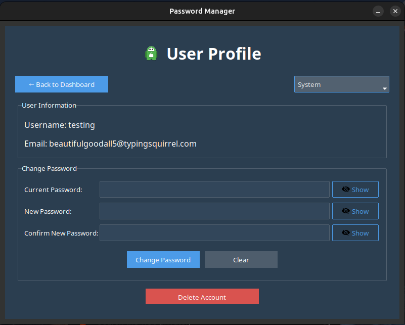Click the Password Manager title bar text
Image resolution: width=405 pixels, height=325 pixels.
202,11
